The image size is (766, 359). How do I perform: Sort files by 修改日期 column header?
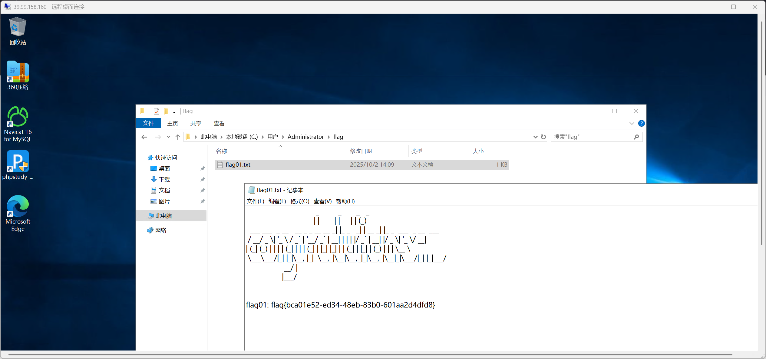pyautogui.click(x=361, y=151)
